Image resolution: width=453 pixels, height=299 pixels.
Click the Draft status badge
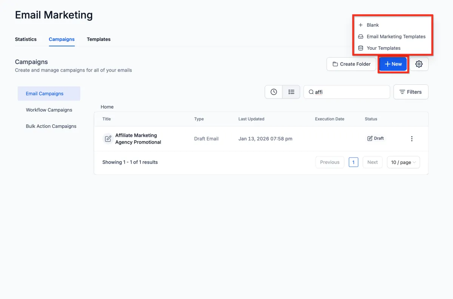[x=376, y=138]
